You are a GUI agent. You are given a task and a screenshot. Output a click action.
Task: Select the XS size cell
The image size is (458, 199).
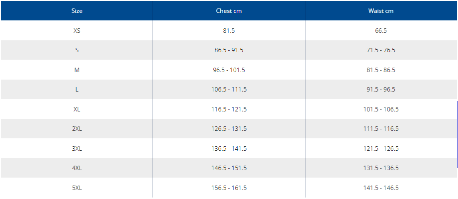(x=77, y=31)
